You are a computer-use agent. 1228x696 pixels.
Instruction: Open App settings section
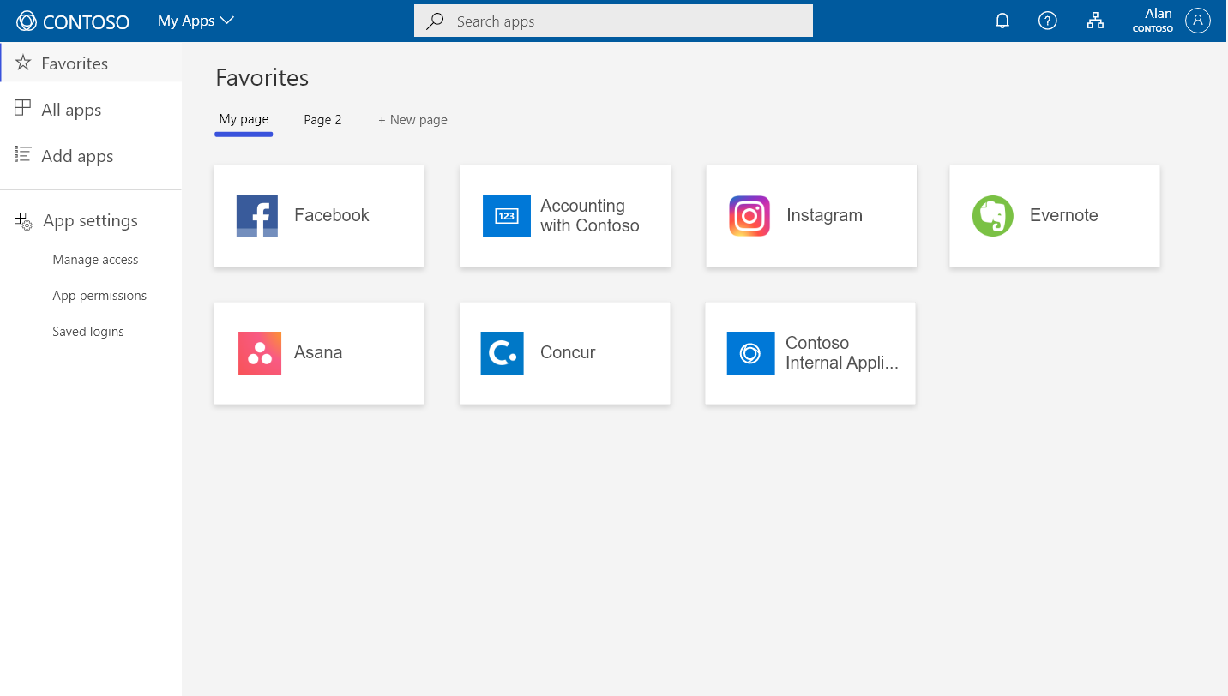pyautogui.click(x=91, y=220)
